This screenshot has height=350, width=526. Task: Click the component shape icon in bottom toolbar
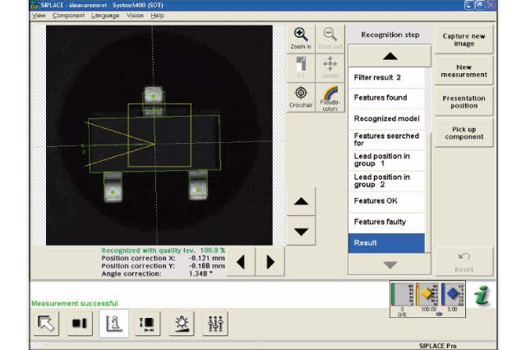pos(80,324)
